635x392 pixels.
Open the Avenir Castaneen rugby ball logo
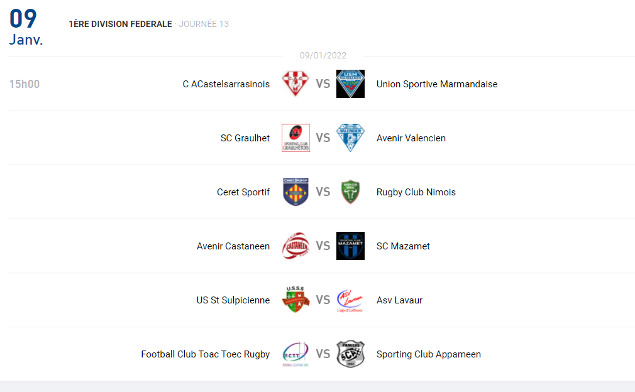295,246
